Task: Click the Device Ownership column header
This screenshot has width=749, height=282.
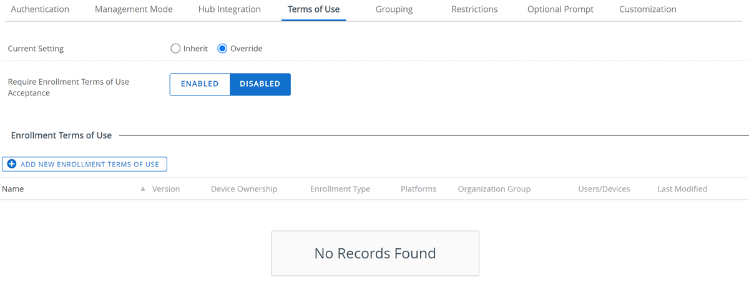Action: point(244,188)
